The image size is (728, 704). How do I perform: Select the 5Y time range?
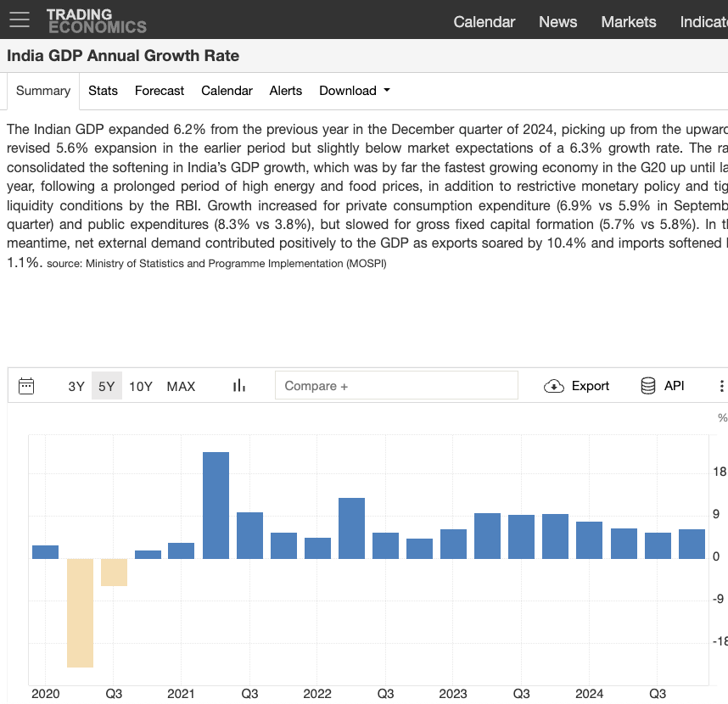106,386
